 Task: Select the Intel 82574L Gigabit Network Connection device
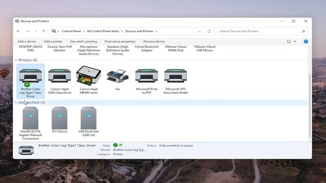pyautogui.click(x=31, y=123)
